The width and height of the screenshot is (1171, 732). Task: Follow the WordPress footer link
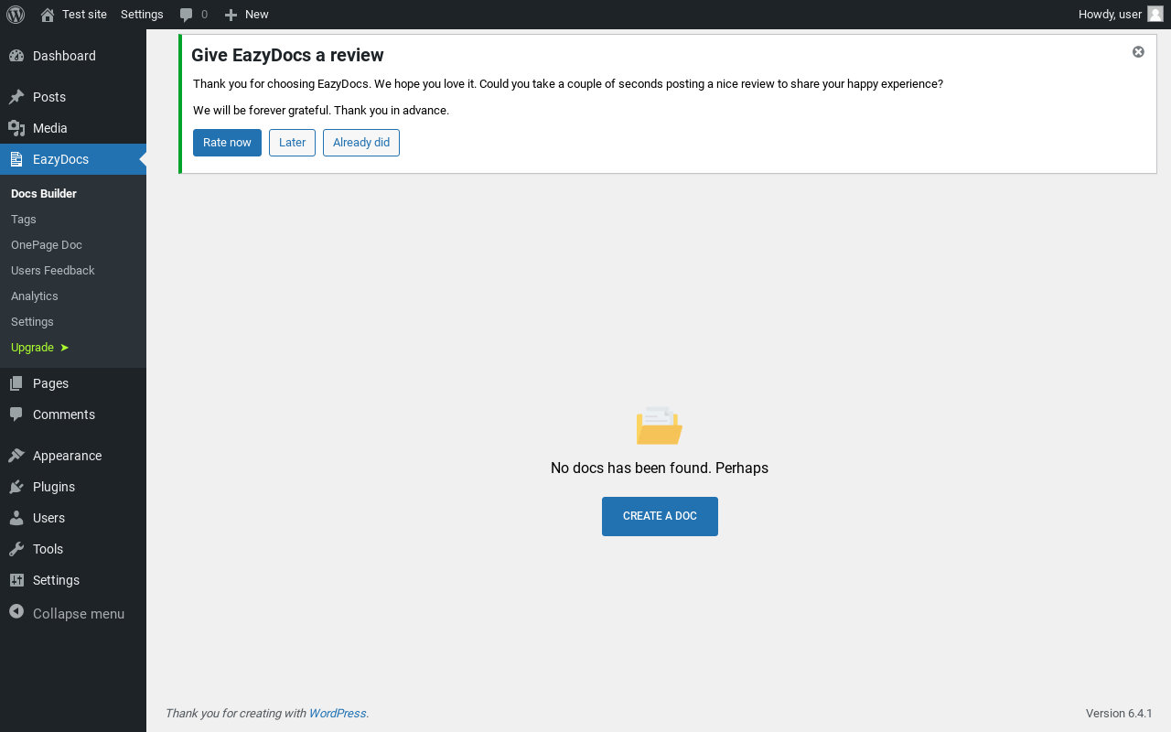(338, 714)
